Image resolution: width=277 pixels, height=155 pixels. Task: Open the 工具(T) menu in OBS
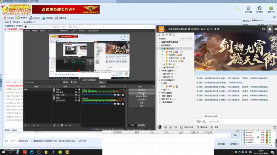[x=74, y=31]
